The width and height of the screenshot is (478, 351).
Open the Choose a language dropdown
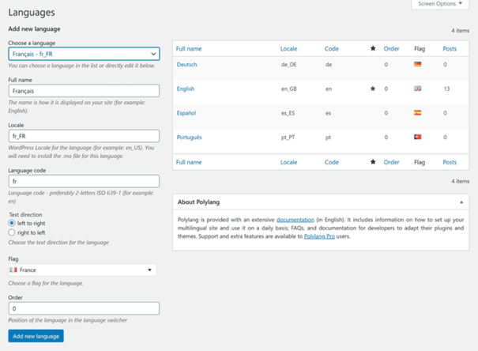[x=84, y=54]
